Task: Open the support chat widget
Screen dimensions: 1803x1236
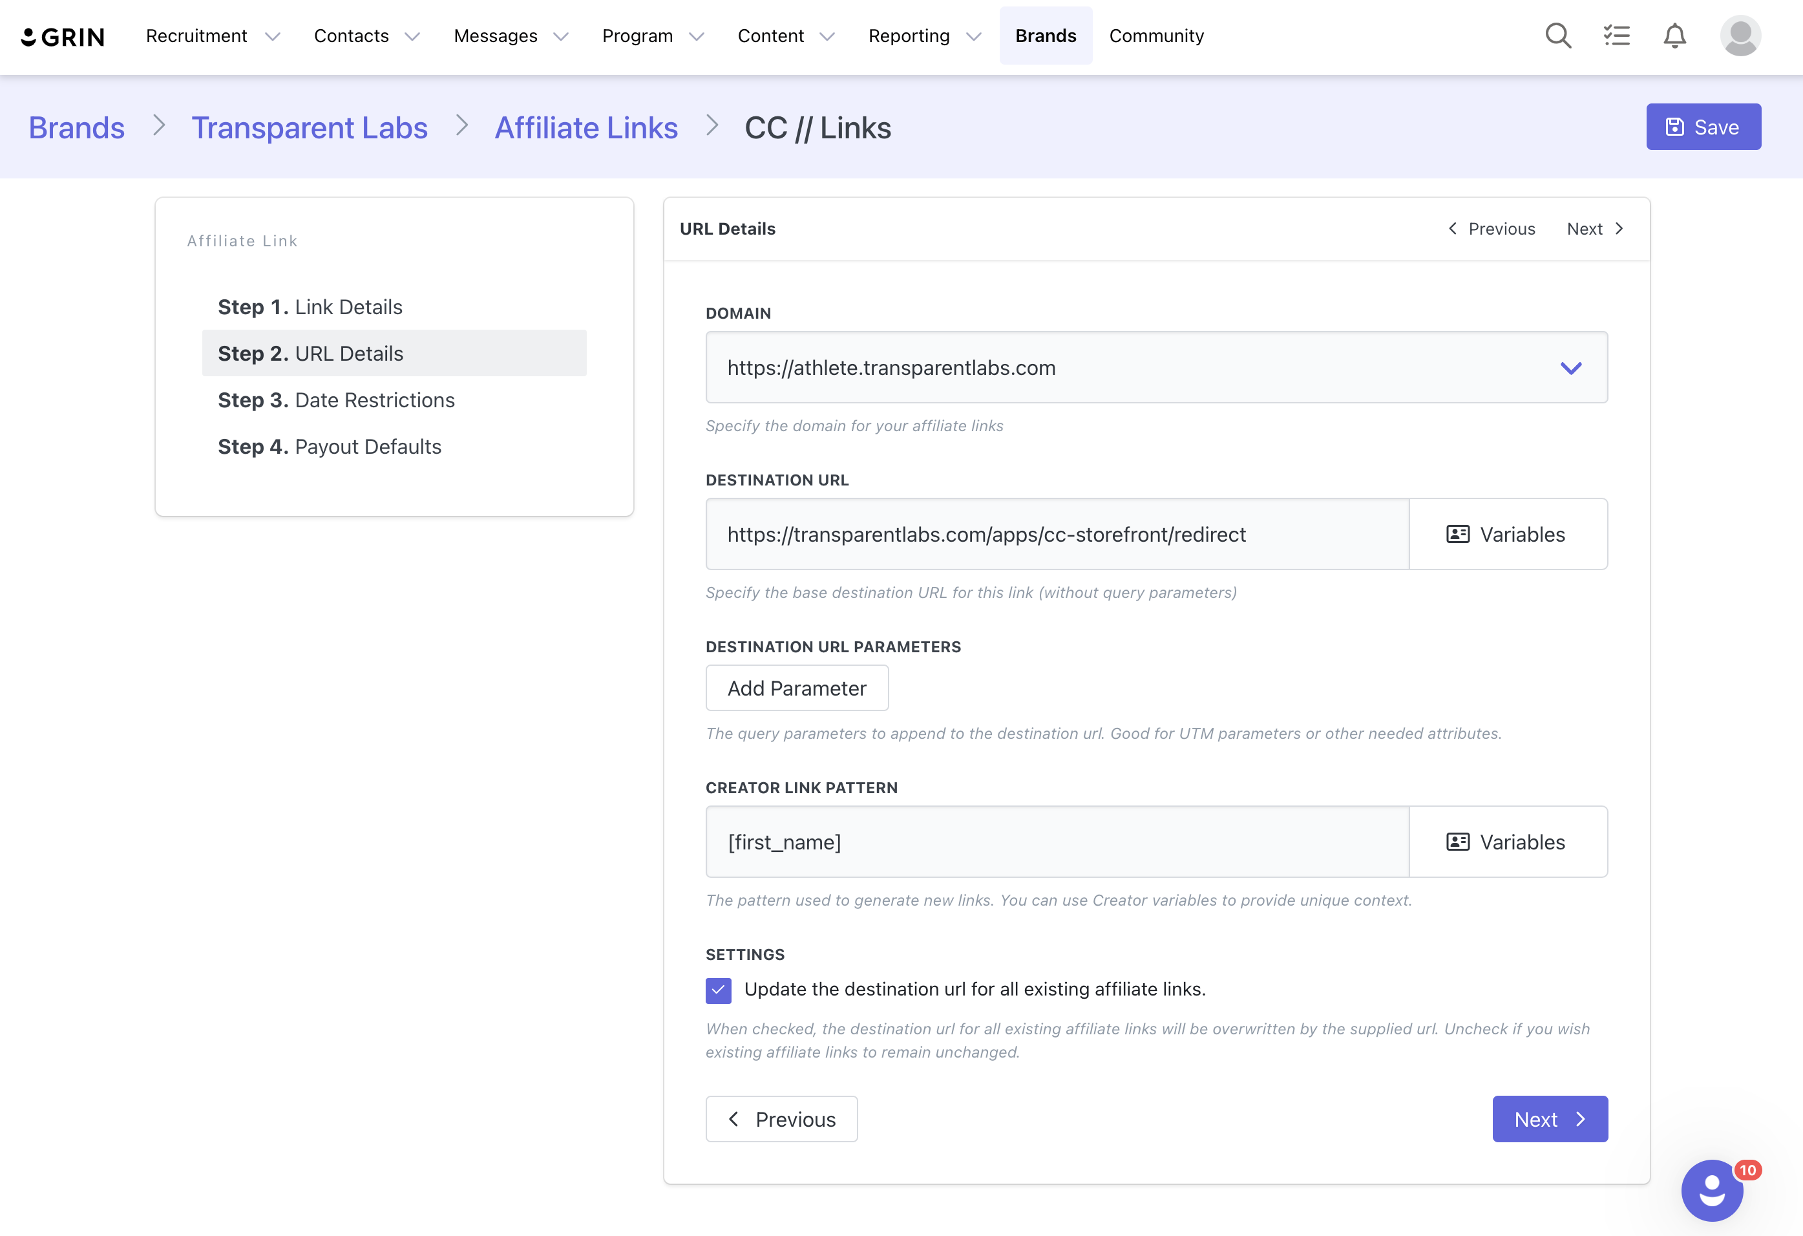Action: tap(1711, 1189)
